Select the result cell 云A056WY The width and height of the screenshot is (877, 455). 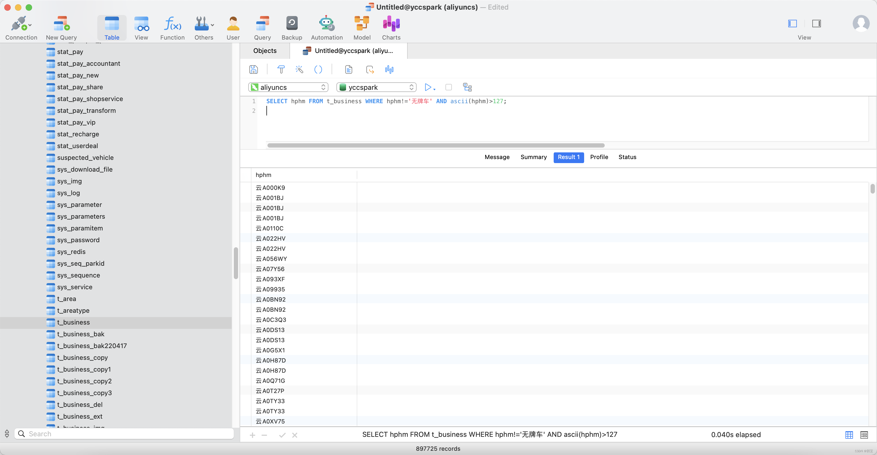(x=304, y=259)
